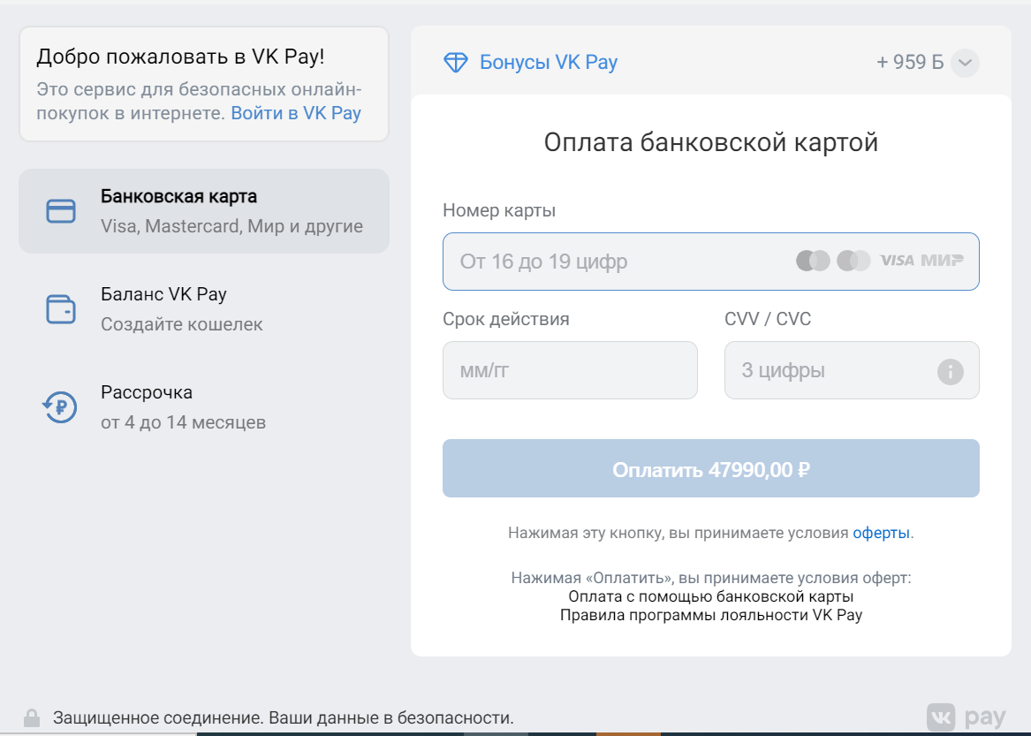This screenshot has width=1031, height=736.
Task: Click the Mastercard logo in card field
Action: (813, 261)
